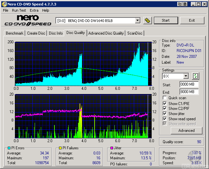
Task: Uncheck Show read speed
Action: point(165,119)
